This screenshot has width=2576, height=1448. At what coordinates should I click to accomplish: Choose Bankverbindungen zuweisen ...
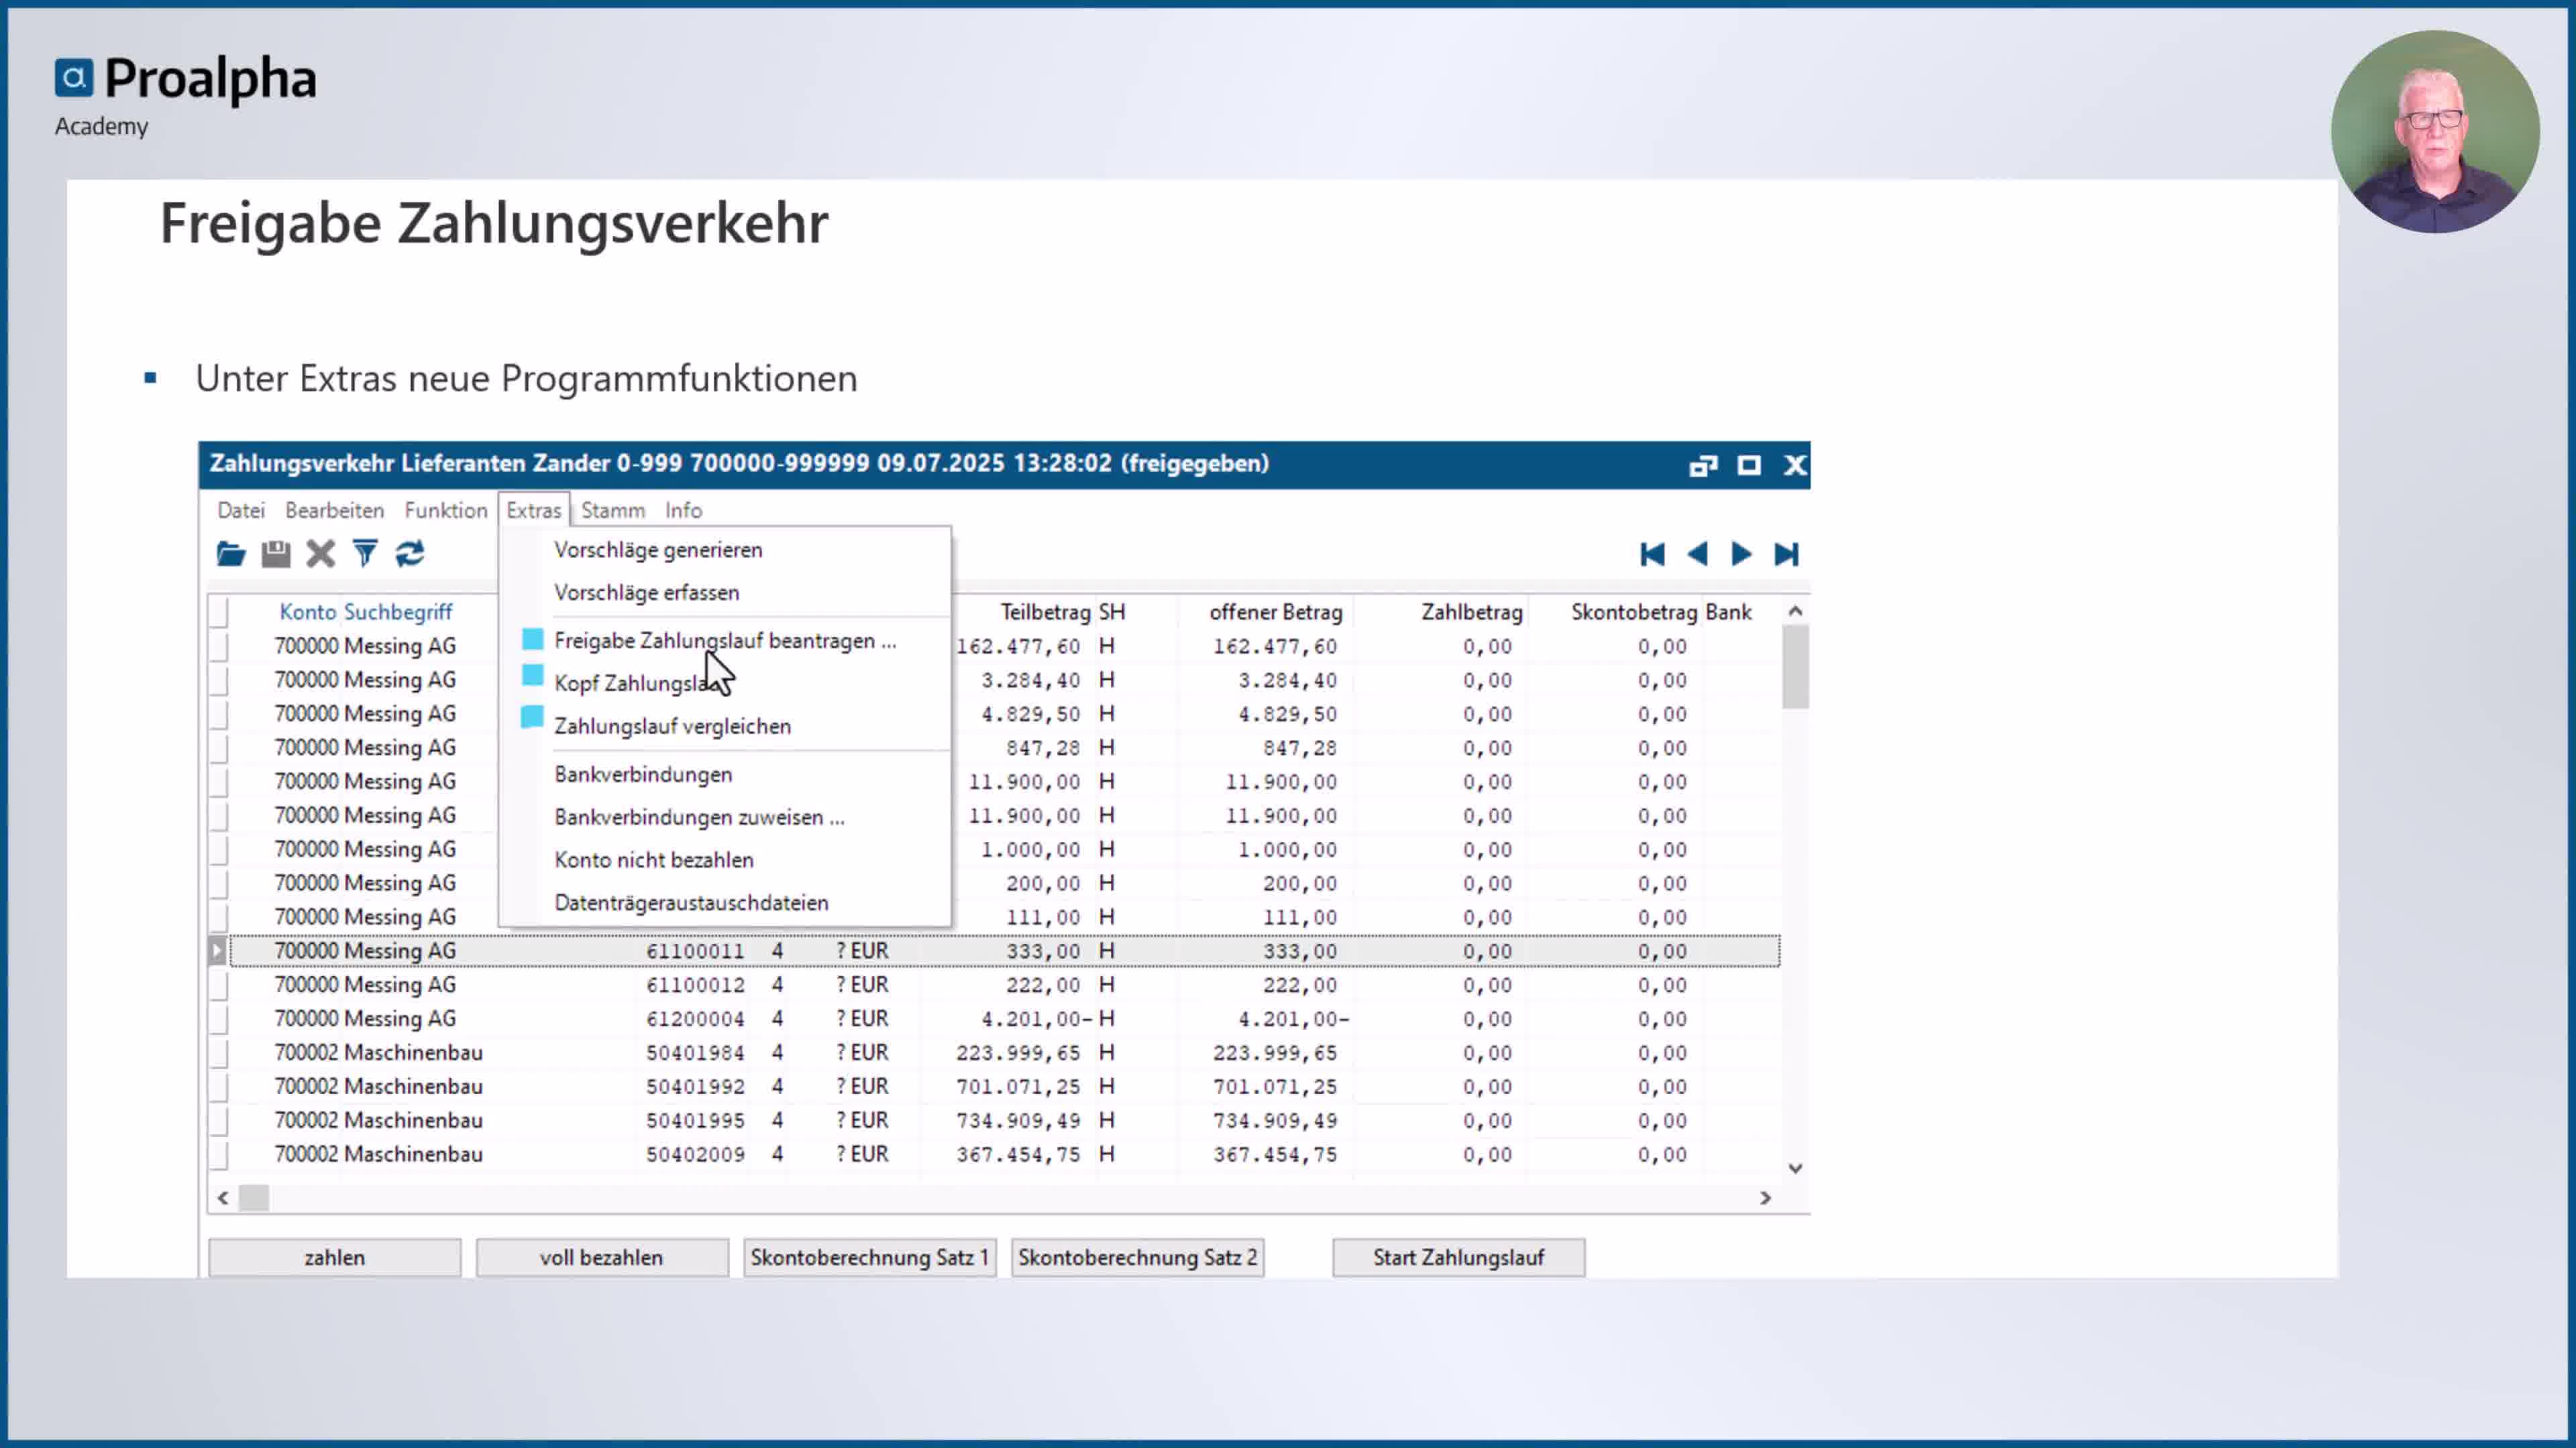click(725, 817)
